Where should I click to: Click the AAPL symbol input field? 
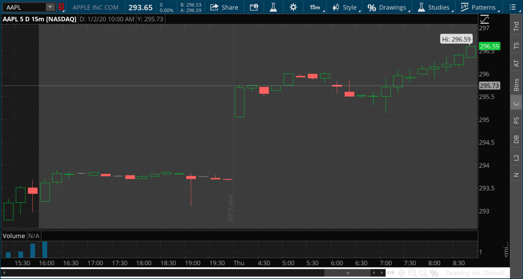tap(24, 7)
